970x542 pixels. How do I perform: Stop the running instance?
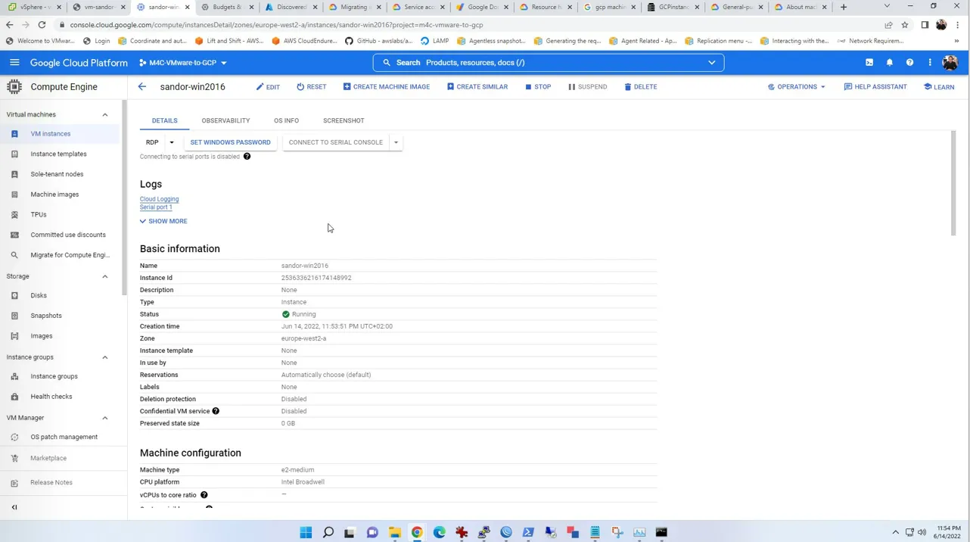(538, 87)
